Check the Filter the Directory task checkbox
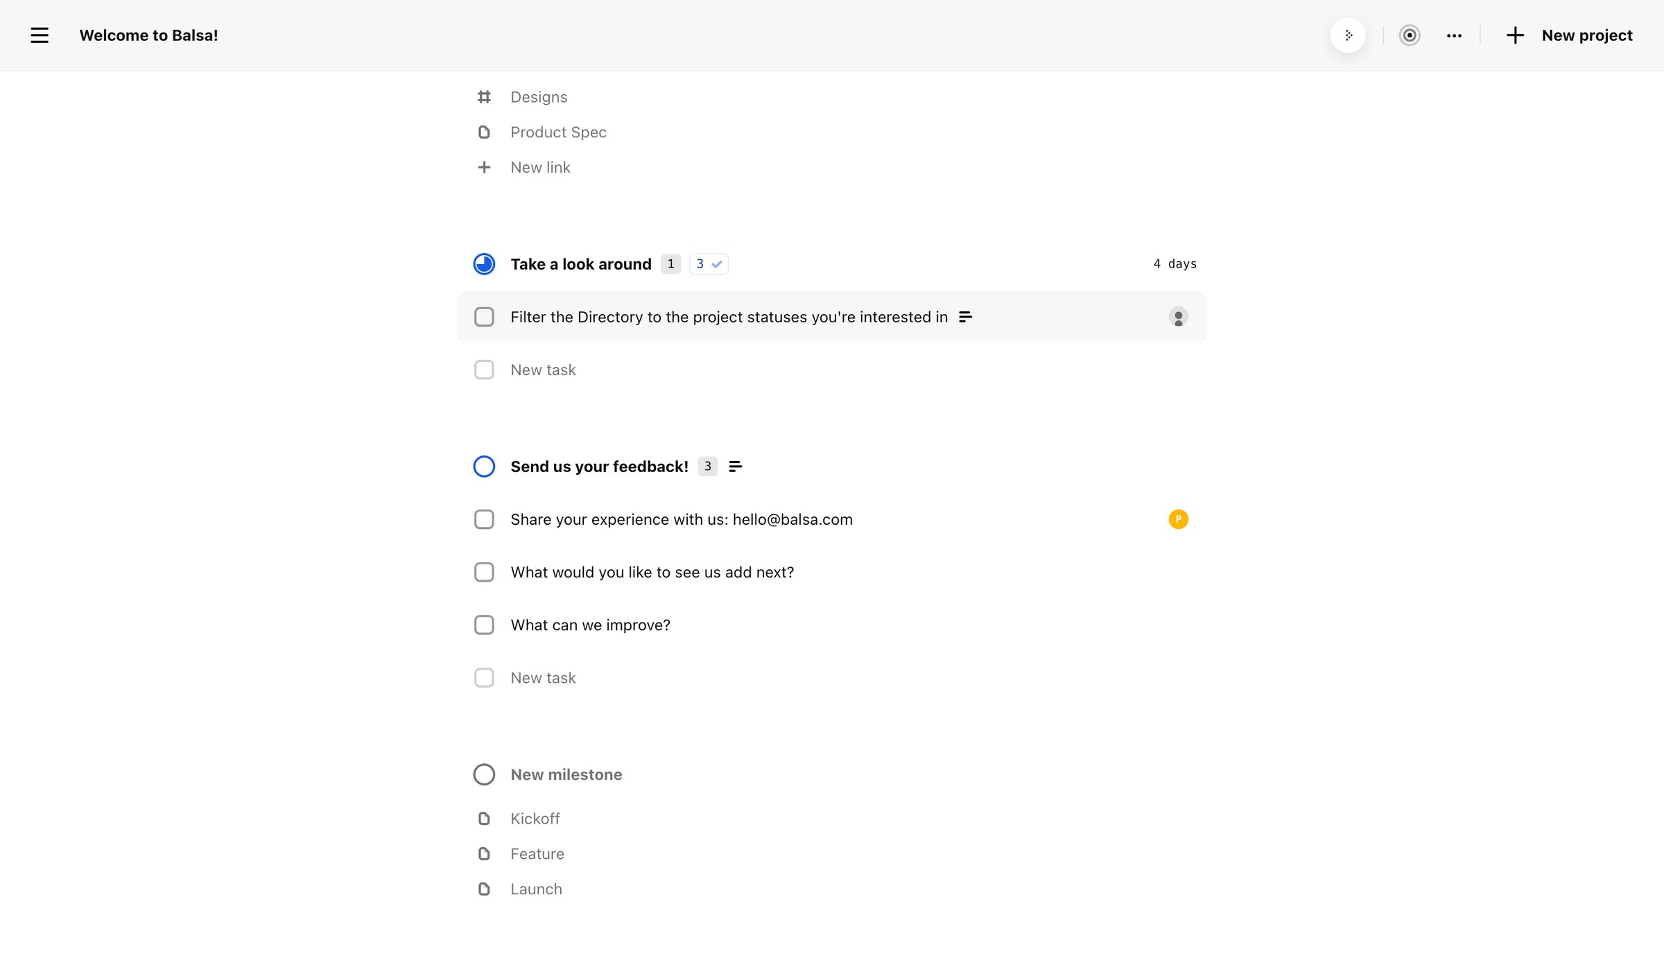The width and height of the screenshot is (1664, 956). point(484,317)
